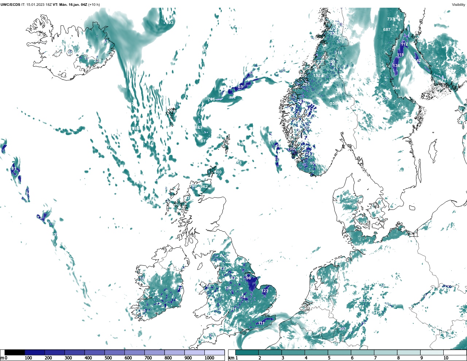Click the 'km 1' label on kilometre scale
467x361 pixels.
pos(233,358)
